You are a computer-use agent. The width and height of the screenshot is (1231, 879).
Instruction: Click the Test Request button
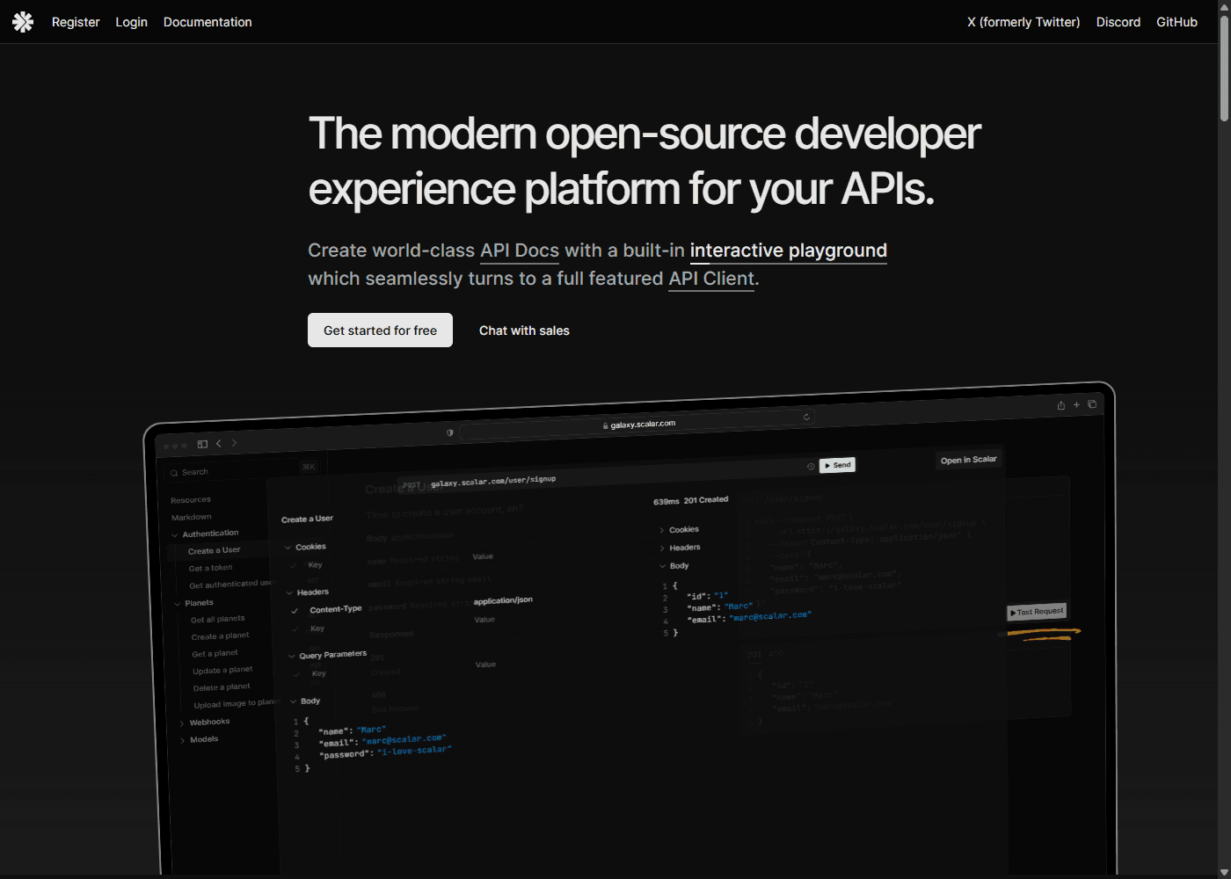click(1037, 612)
